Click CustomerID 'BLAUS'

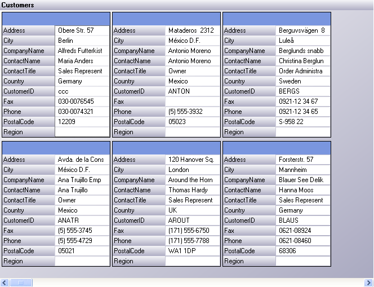pyautogui.click(x=303, y=220)
